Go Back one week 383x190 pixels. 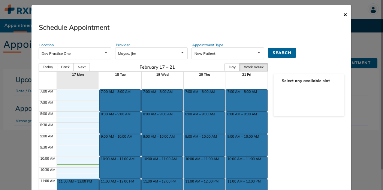pyautogui.click(x=66, y=67)
